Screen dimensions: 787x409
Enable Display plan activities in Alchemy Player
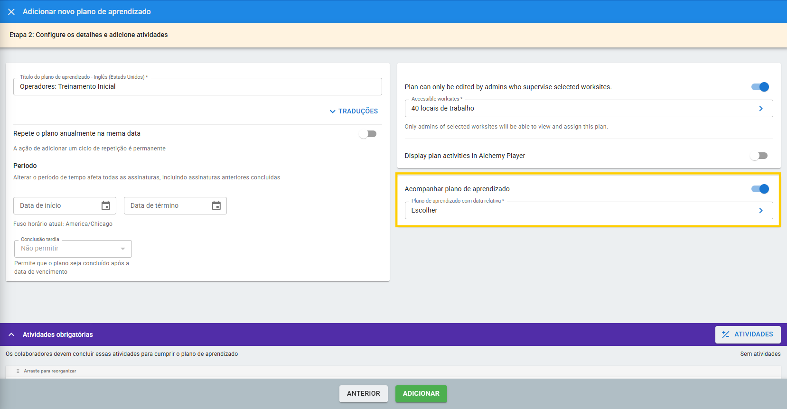click(759, 156)
